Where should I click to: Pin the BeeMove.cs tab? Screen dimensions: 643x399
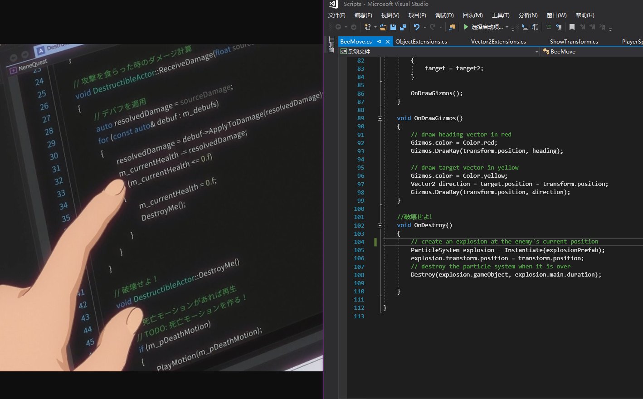point(379,42)
